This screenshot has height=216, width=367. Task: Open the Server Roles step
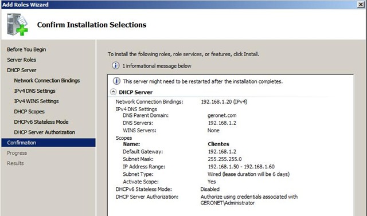point(22,60)
